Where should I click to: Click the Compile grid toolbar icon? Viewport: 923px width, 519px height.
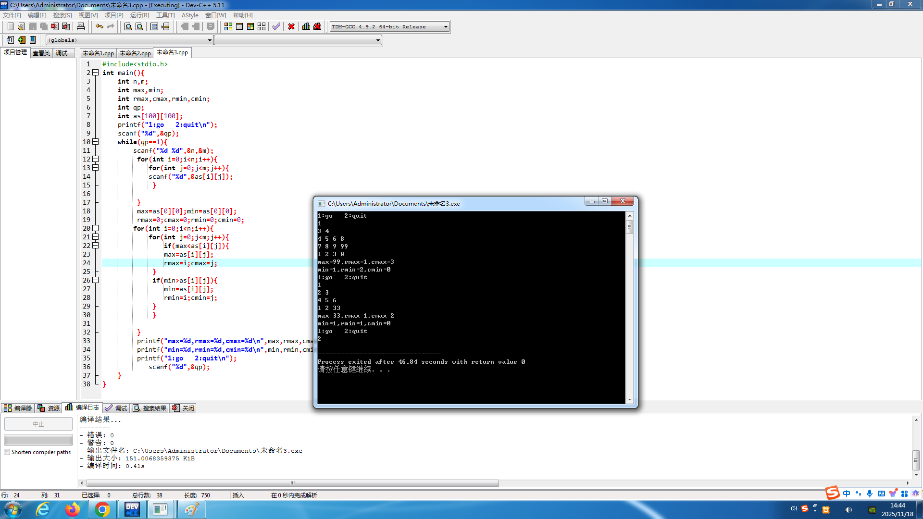[228, 26]
